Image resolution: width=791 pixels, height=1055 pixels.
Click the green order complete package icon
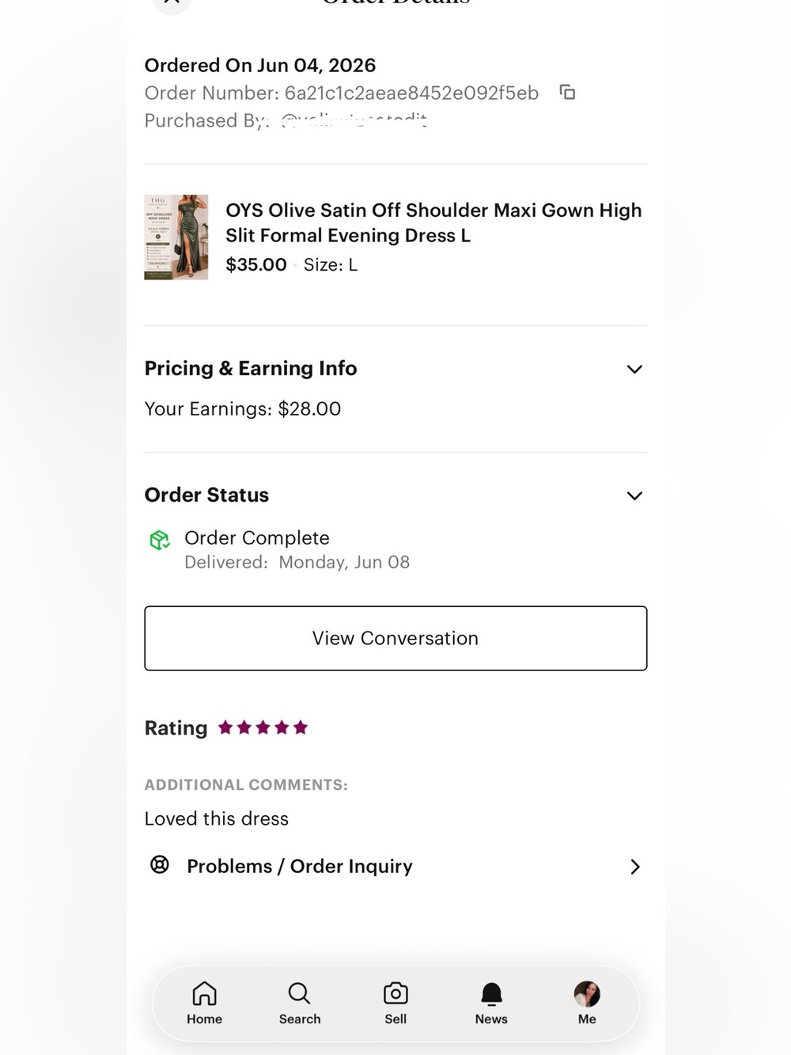pos(160,540)
